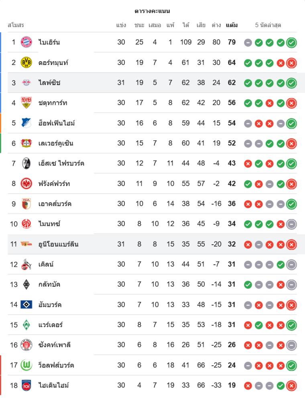This screenshot has width=305, height=401.
Task: Click the Stuttgart club crest
Action: (26, 103)
